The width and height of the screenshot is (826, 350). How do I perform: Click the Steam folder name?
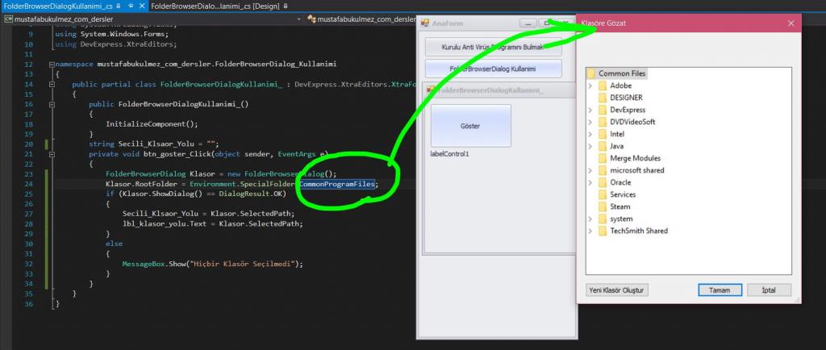(x=620, y=206)
